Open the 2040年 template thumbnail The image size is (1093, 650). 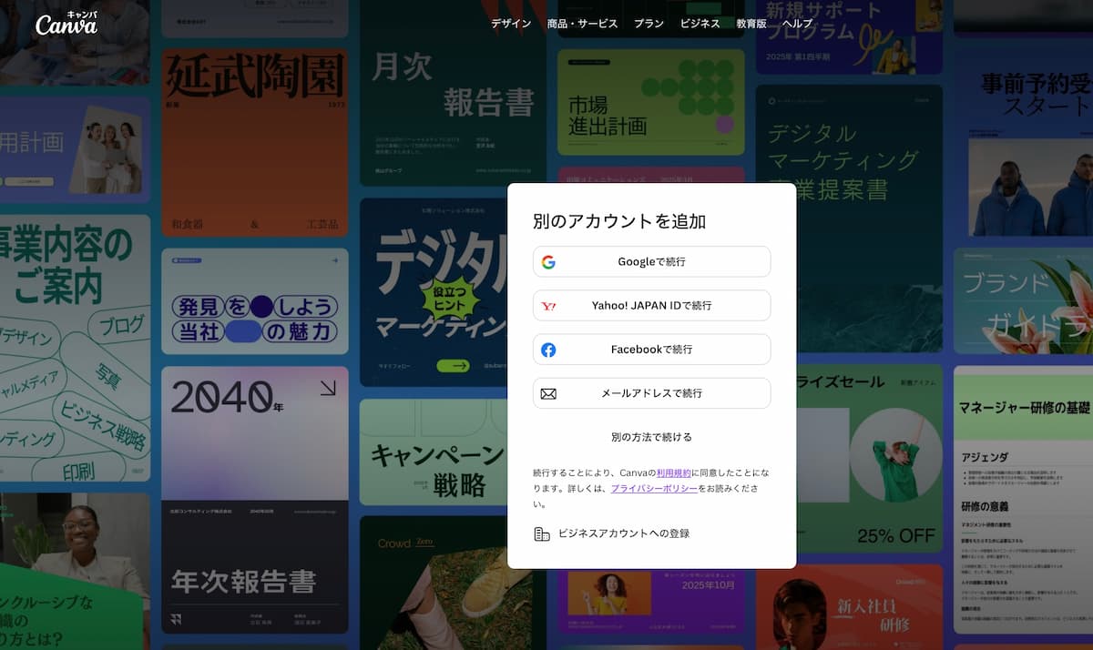[255, 433]
